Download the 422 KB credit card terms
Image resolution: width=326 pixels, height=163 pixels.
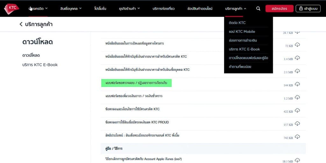click(x=297, y=111)
